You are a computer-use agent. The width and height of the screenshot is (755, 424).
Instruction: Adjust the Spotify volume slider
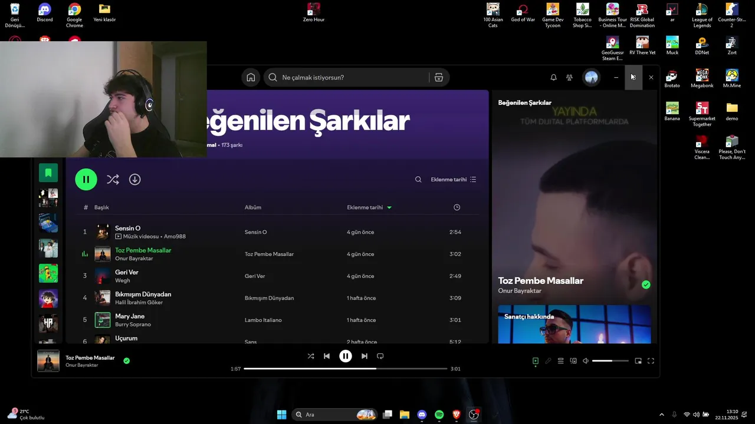610,361
